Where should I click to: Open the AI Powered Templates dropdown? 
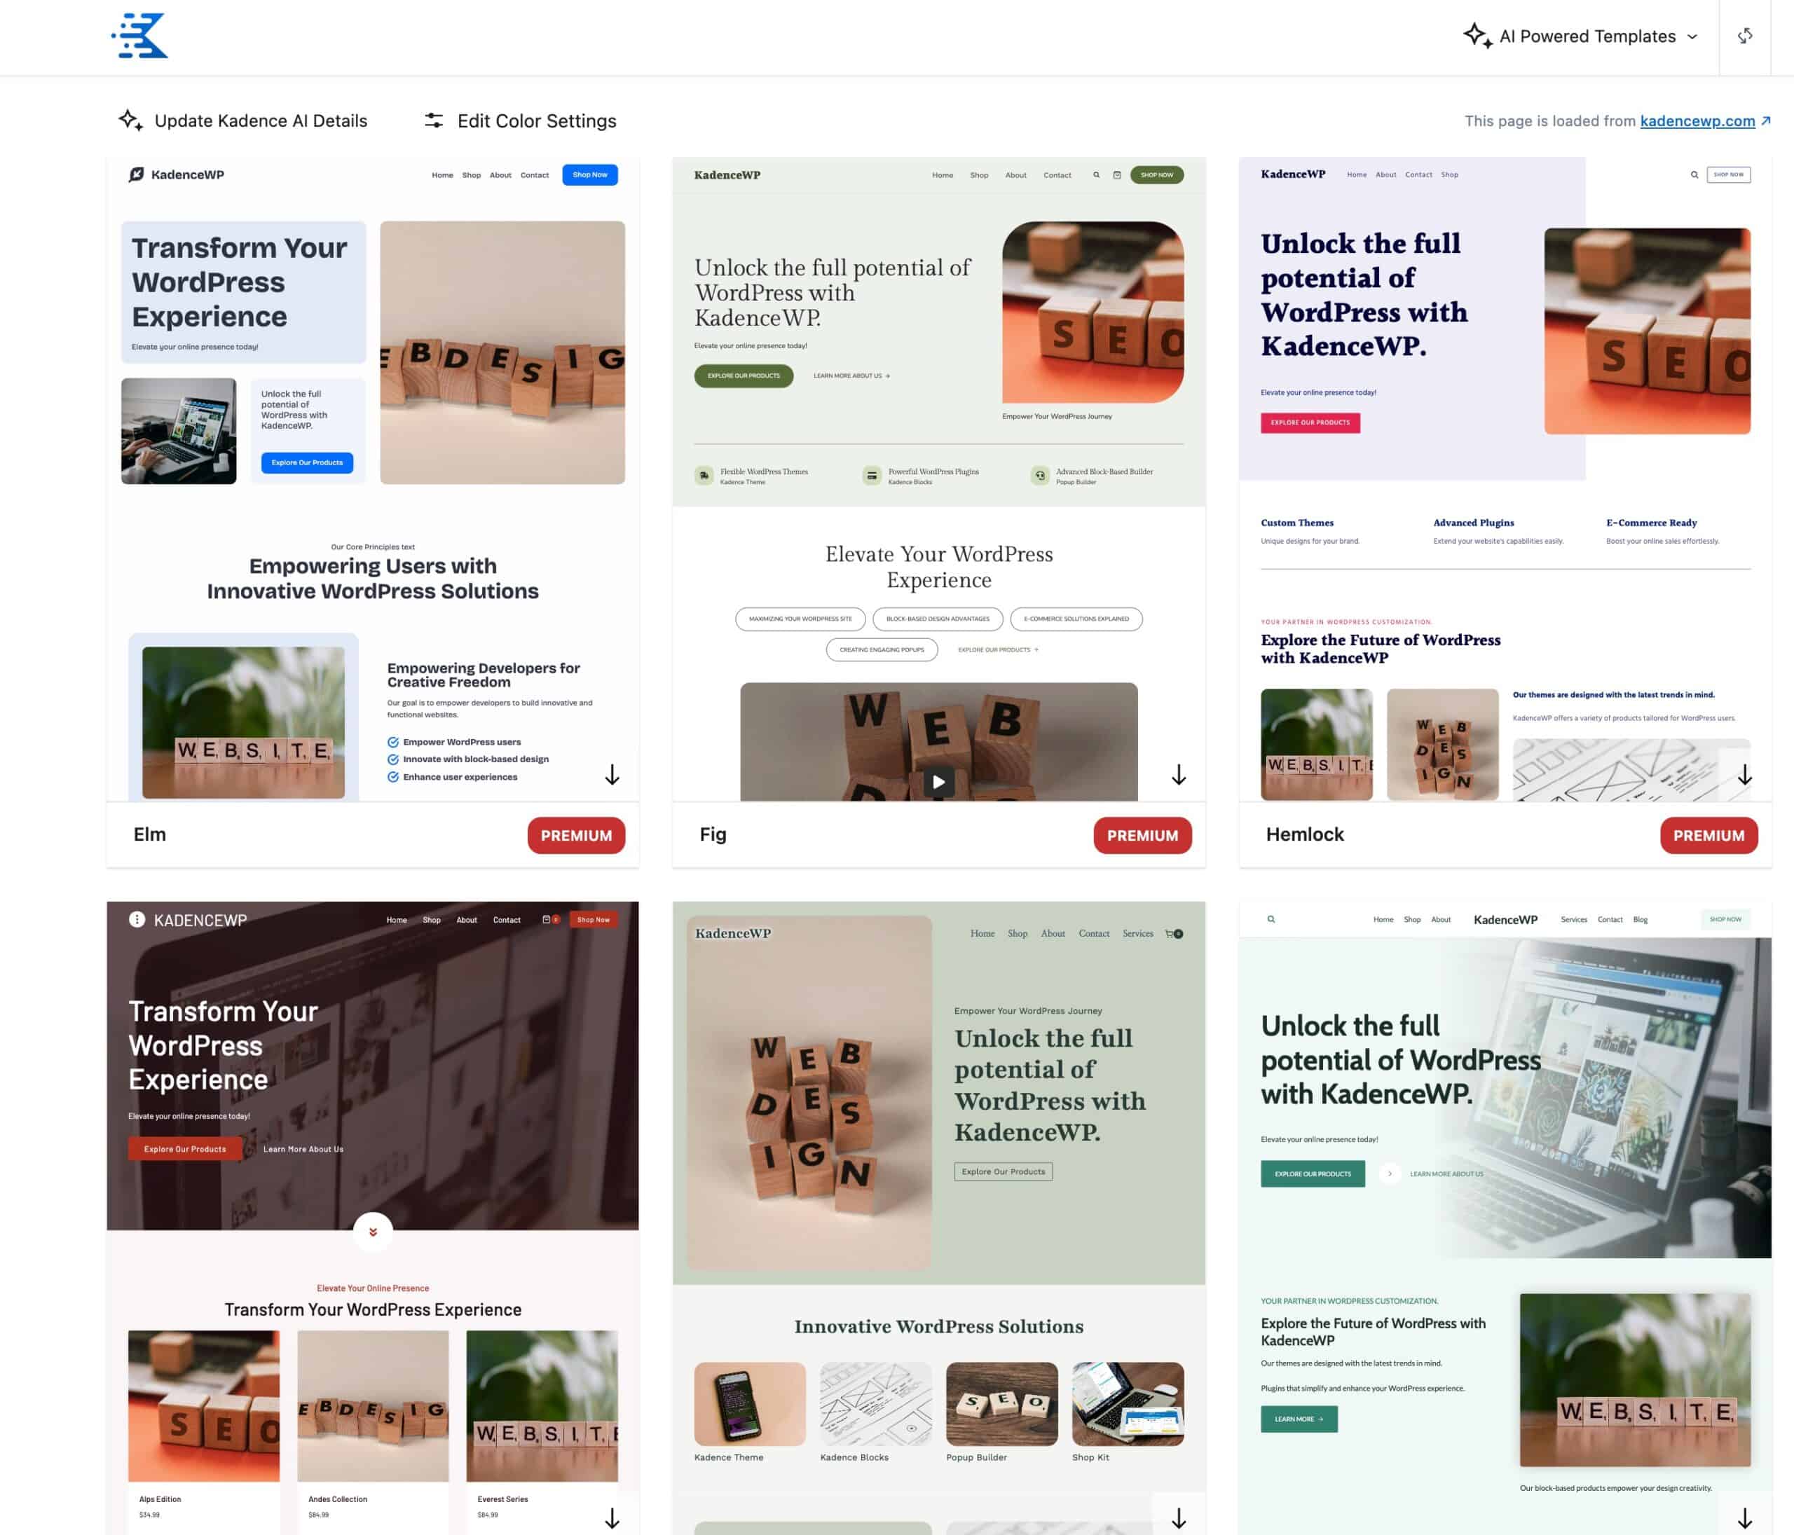pyautogui.click(x=1580, y=36)
